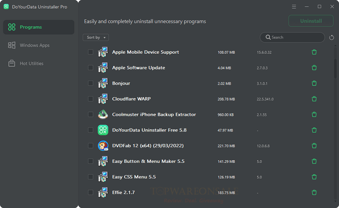Viewport: 339px width, 208px height.
Task: Click the 47.97 MB size value
Action: coord(225,130)
